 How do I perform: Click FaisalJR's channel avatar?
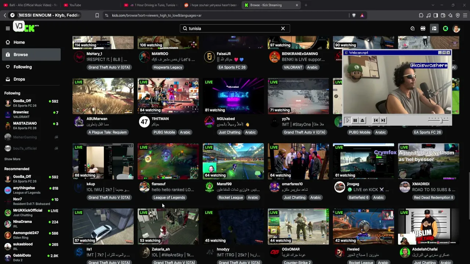209,57
